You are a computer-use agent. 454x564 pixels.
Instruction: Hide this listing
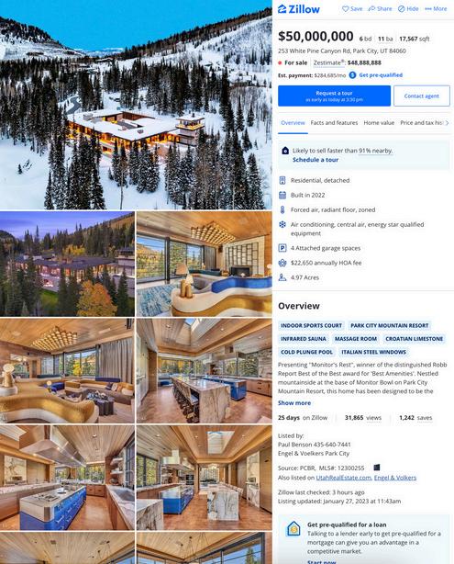point(408,8)
